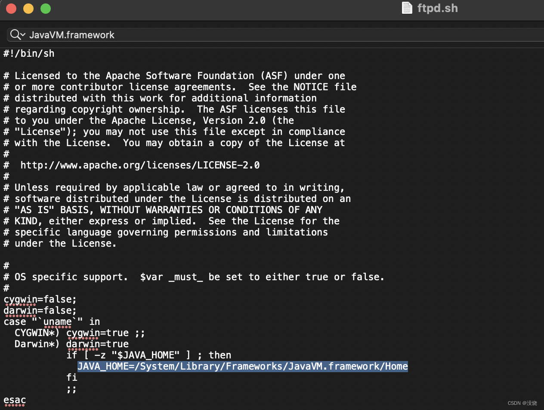Click the esac keyword at the bottom
The height and width of the screenshot is (410, 544).
pyautogui.click(x=14, y=400)
